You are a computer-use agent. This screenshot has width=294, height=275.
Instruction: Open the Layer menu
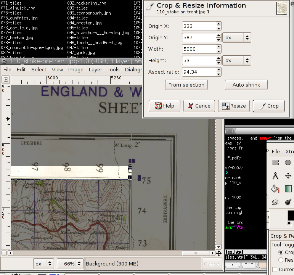coord(95,69)
